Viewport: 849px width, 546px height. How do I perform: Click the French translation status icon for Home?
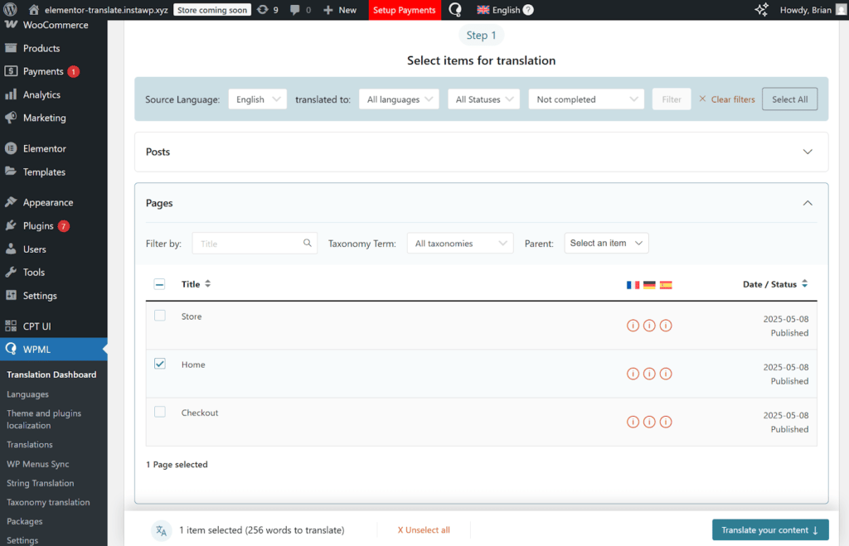click(633, 374)
